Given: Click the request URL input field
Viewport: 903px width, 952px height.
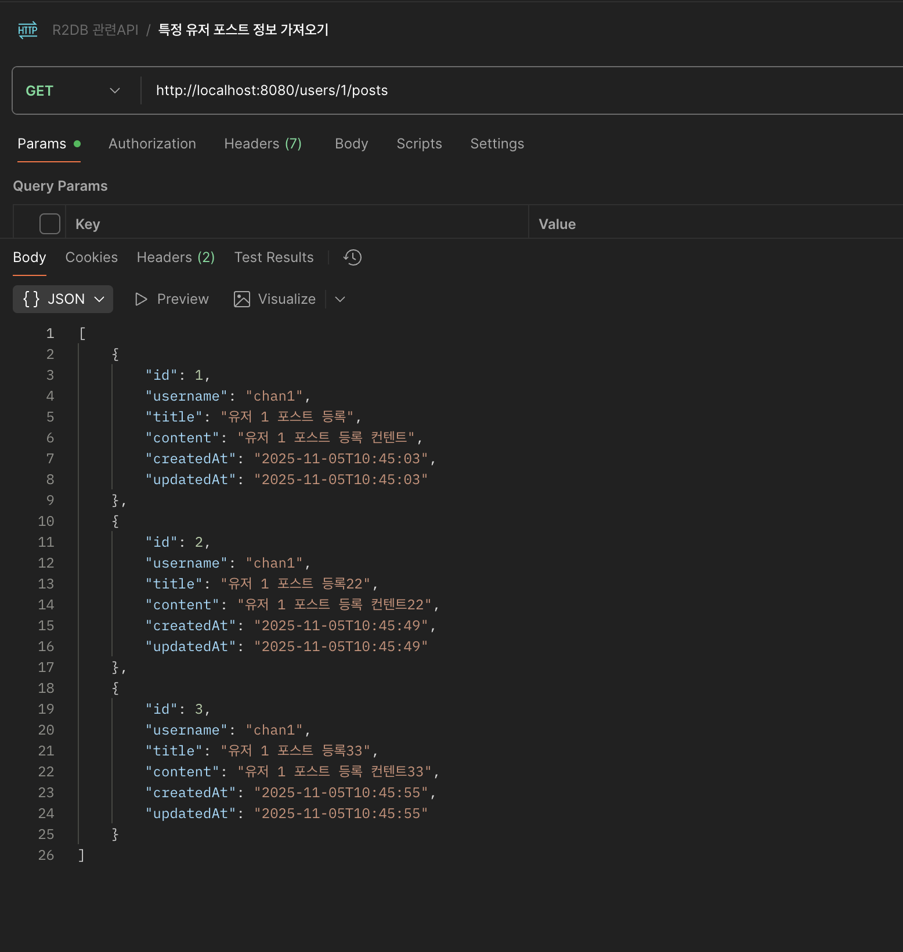Looking at the screenshot, I should [x=522, y=90].
